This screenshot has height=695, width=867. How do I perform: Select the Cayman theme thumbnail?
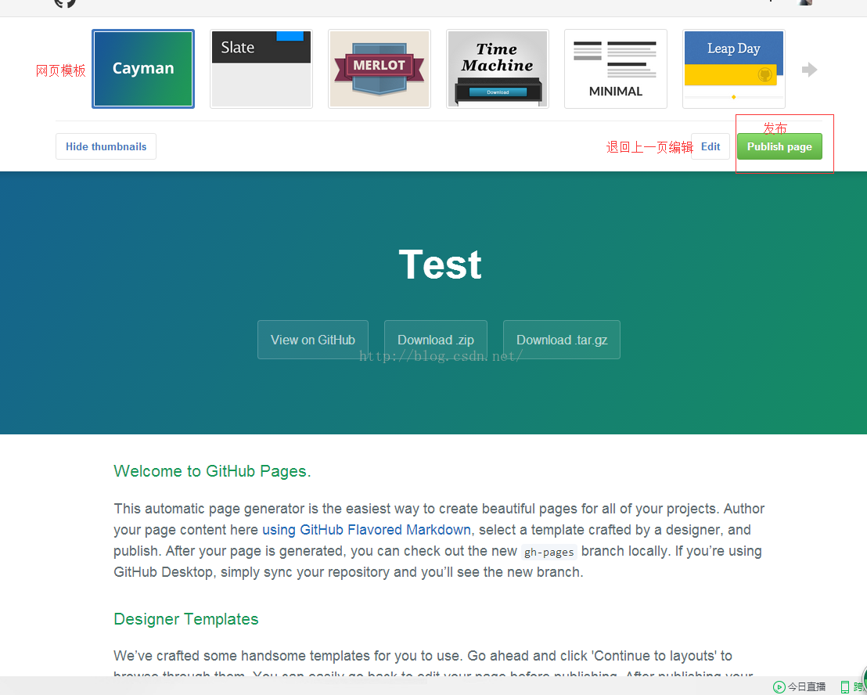coord(143,69)
